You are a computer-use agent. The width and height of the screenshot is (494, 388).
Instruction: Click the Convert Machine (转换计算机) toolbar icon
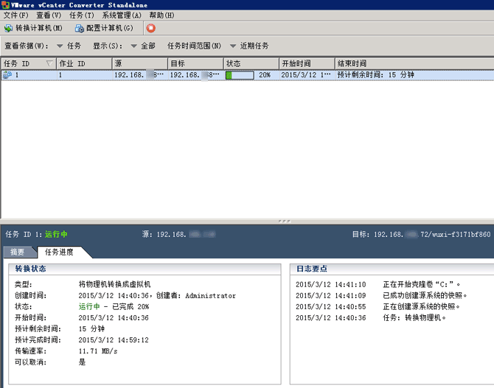click(x=8, y=28)
